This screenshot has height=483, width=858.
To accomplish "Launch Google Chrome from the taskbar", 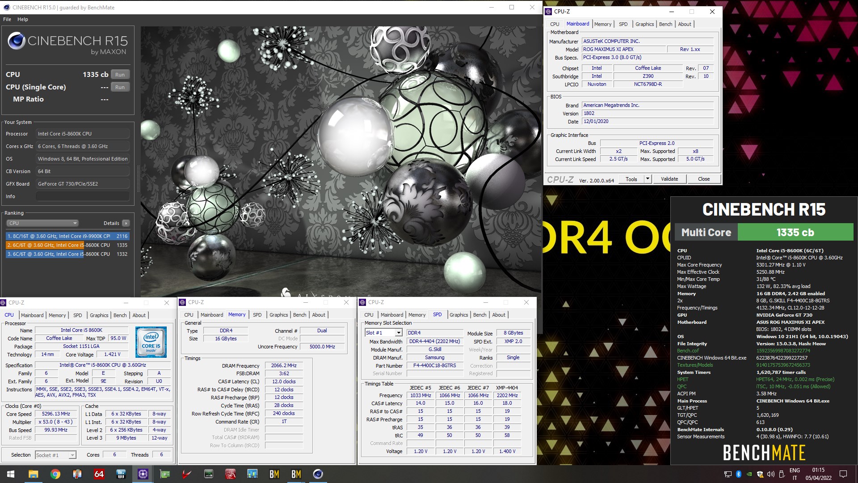I will 55,474.
